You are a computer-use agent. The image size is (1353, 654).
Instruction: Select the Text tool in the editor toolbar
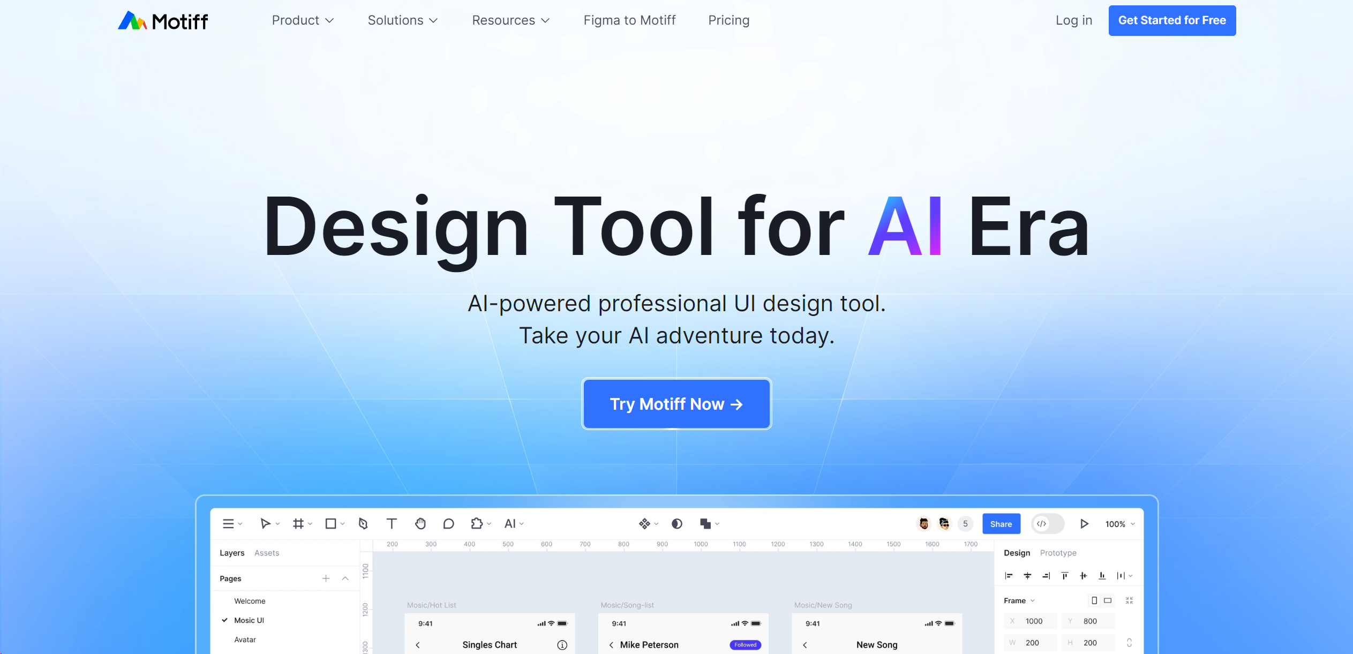pos(392,523)
